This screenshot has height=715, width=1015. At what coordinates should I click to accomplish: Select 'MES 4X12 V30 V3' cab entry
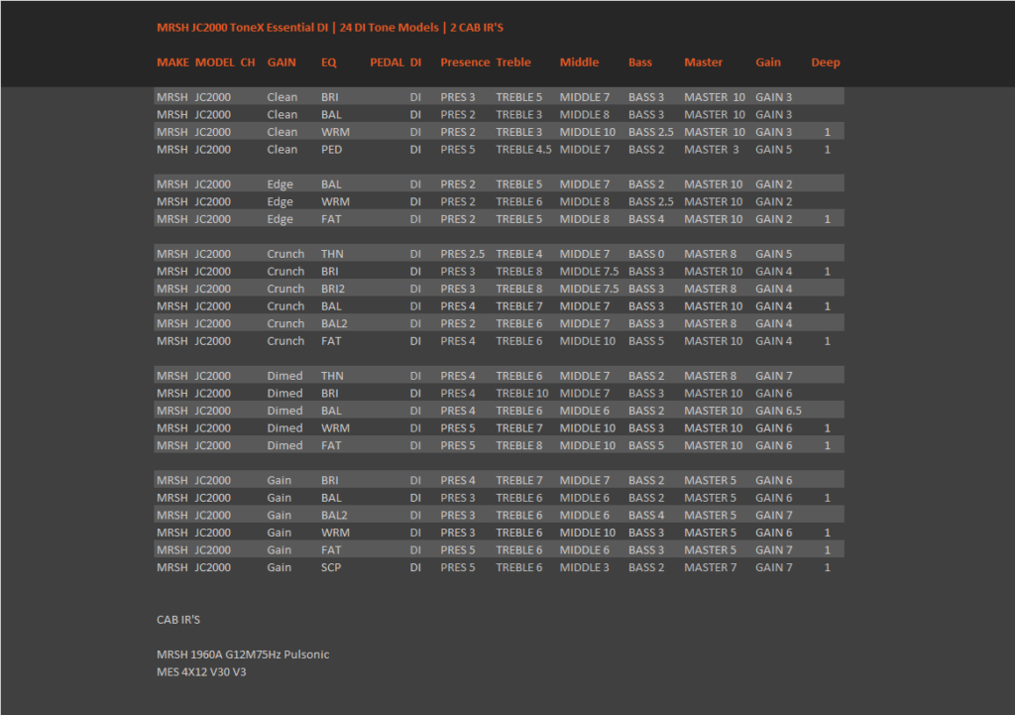tap(201, 672)
